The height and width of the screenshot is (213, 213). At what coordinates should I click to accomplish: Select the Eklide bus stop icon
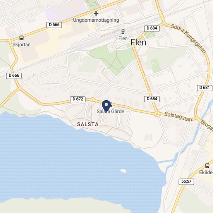207,166
